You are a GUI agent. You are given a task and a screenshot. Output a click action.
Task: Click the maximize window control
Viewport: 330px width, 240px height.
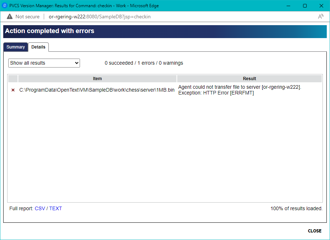[x=305, y=6]
